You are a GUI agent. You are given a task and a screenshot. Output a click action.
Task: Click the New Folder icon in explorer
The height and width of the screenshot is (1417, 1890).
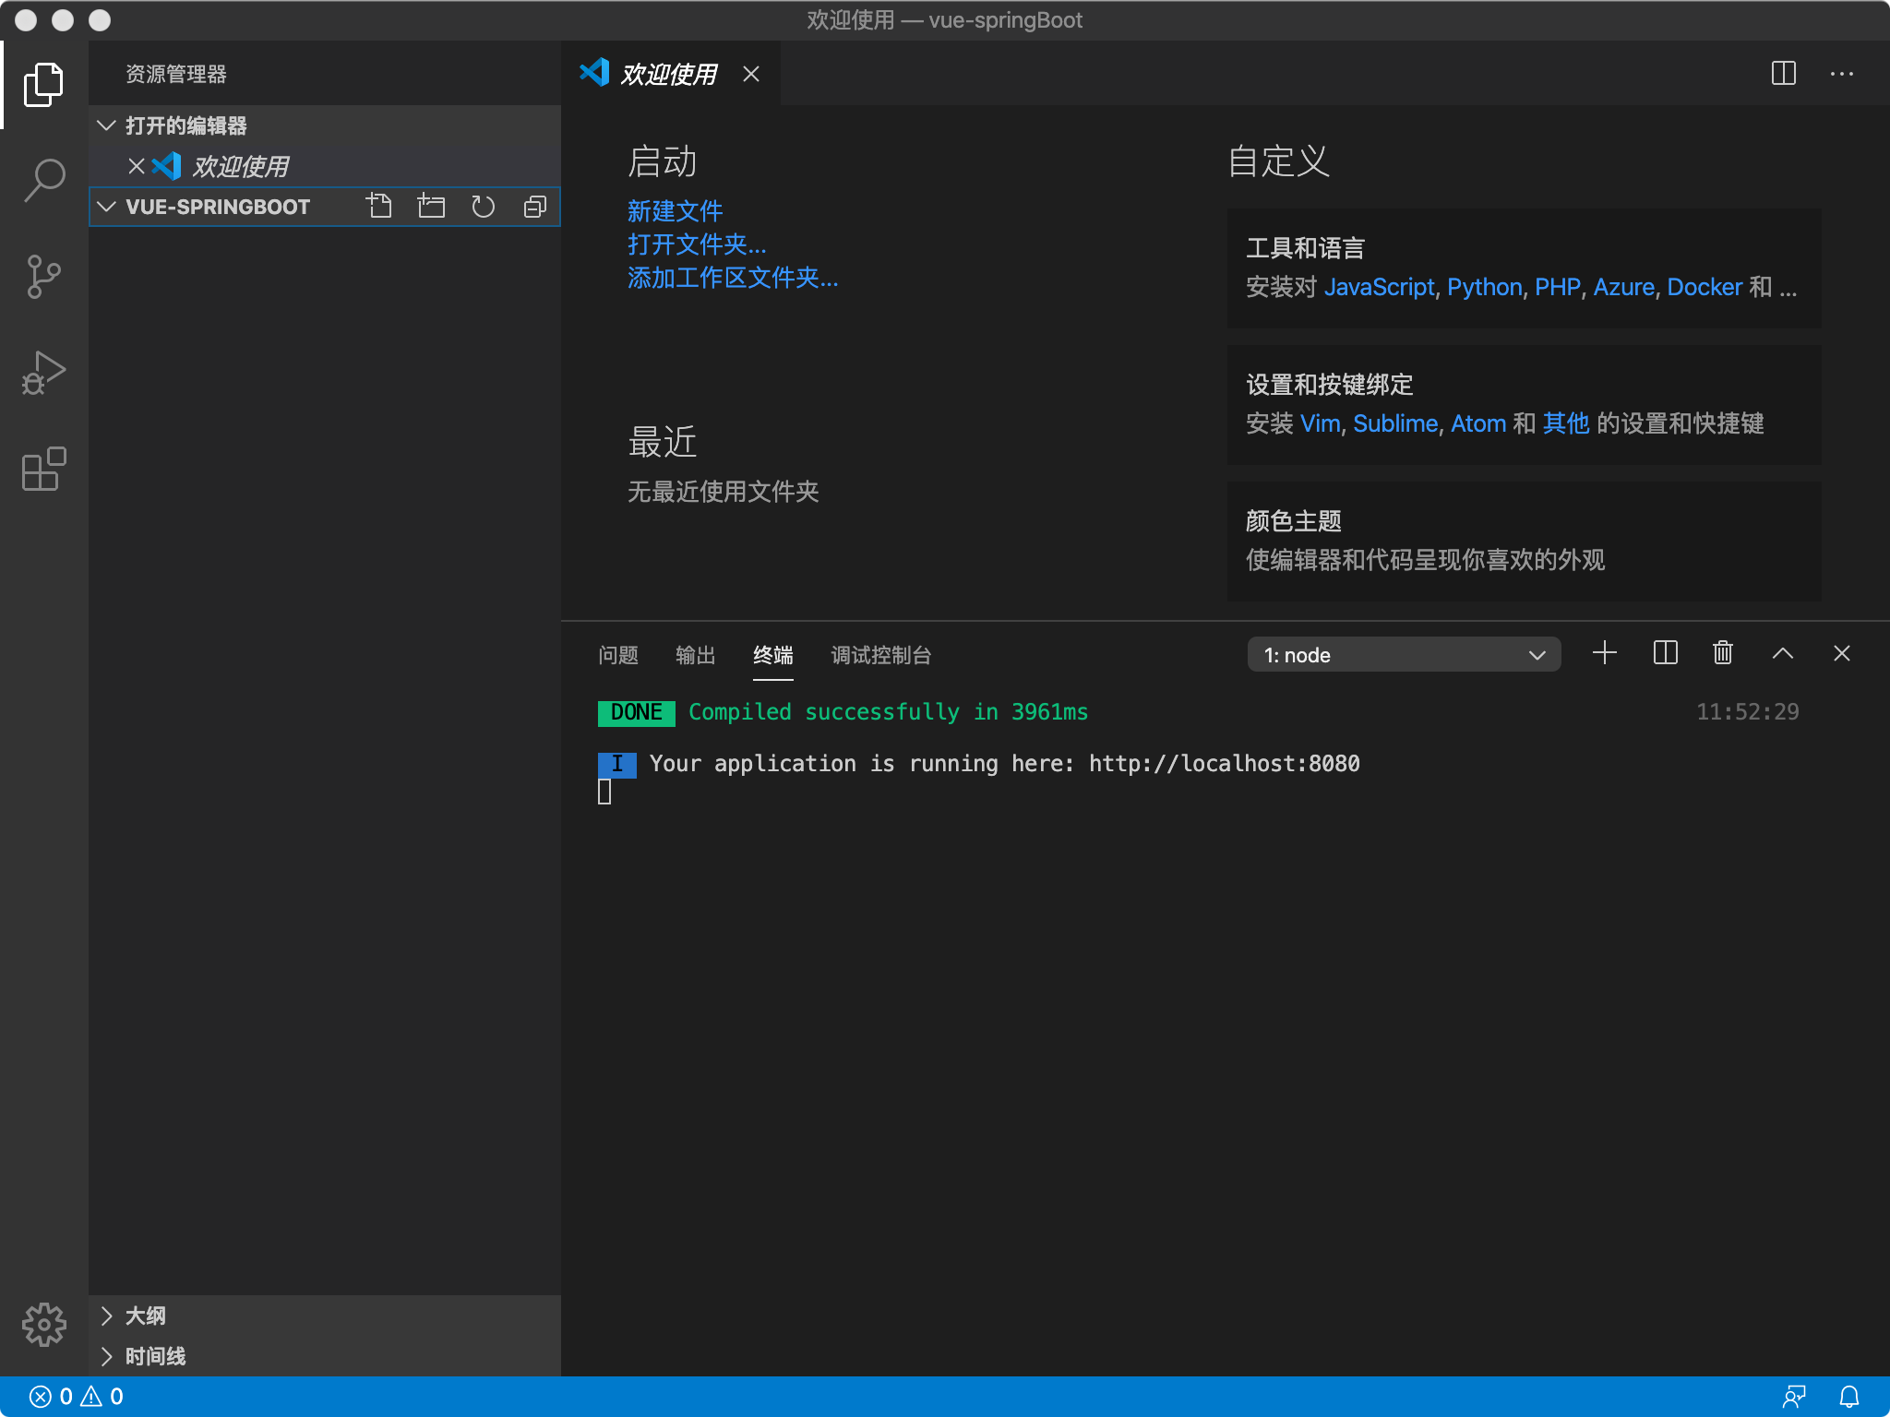431,207
